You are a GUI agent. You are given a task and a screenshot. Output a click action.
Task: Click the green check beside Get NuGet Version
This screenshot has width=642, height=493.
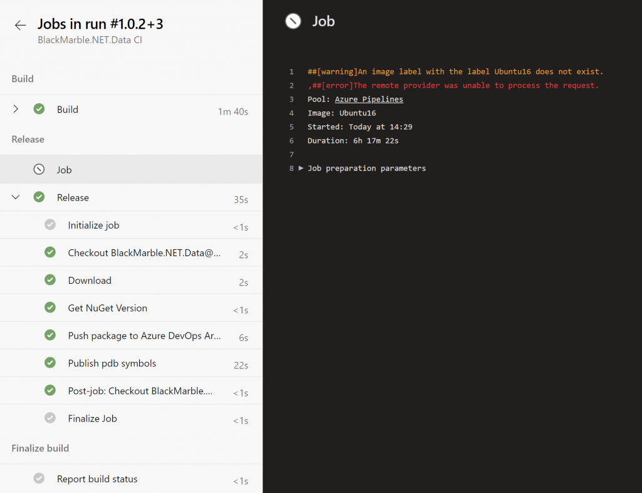[50, 307]
